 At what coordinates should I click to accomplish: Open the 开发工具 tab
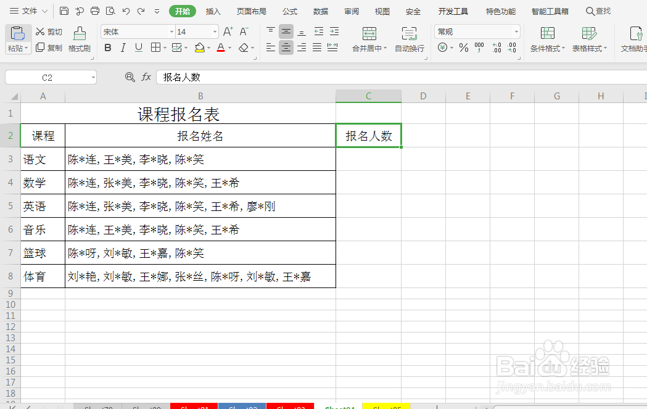pyautogui.click(x=453, y=12)
